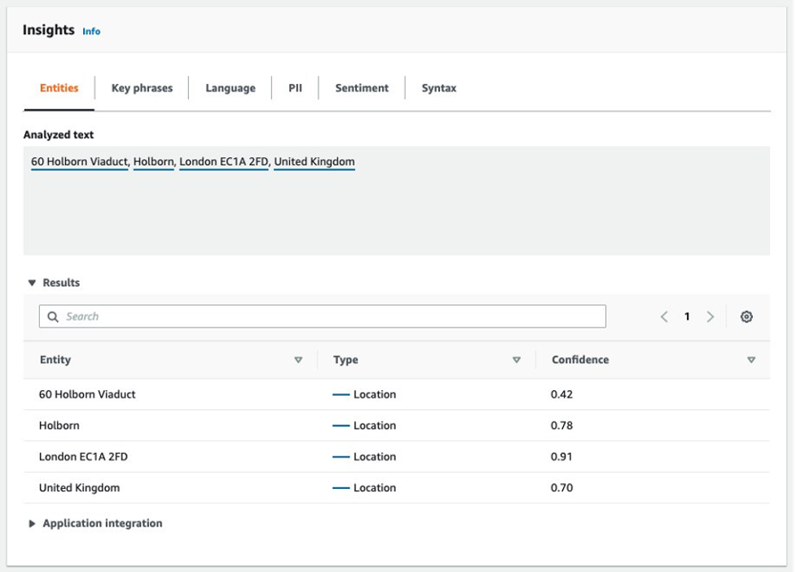Collapse the Results section
The image size is (796, 572).
click(x=33, y=283)
